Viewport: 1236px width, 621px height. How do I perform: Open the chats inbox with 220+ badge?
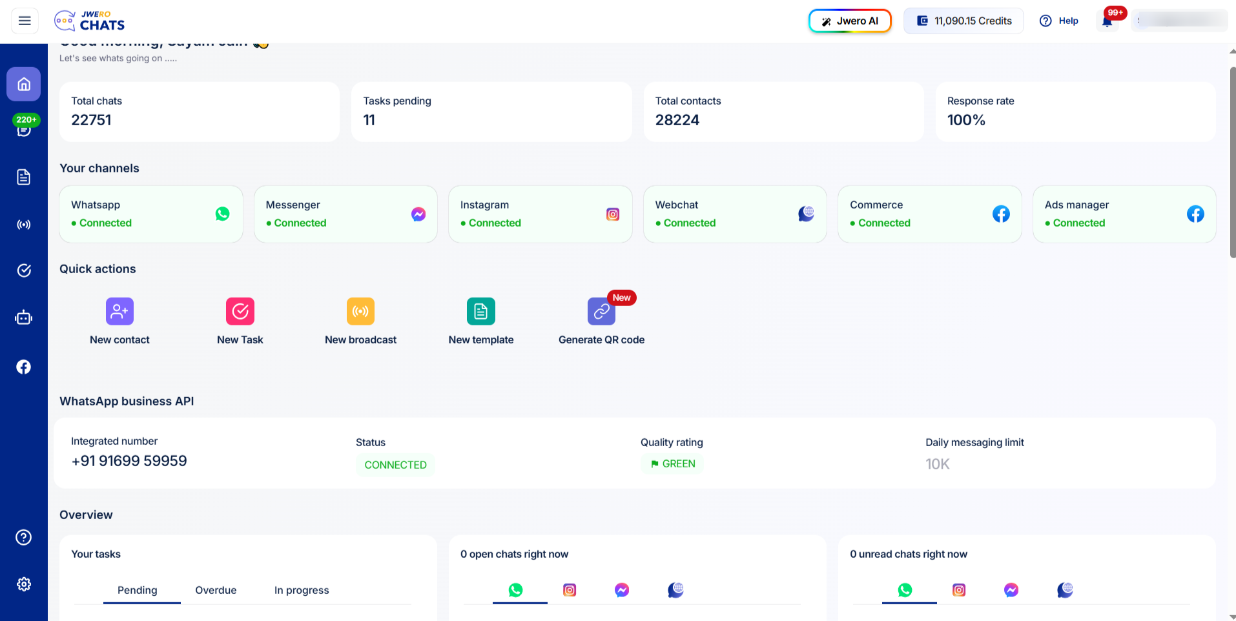(24, 130)
